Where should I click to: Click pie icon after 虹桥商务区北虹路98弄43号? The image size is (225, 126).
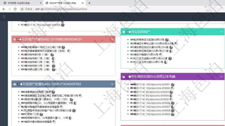click(x=167, y=40)
